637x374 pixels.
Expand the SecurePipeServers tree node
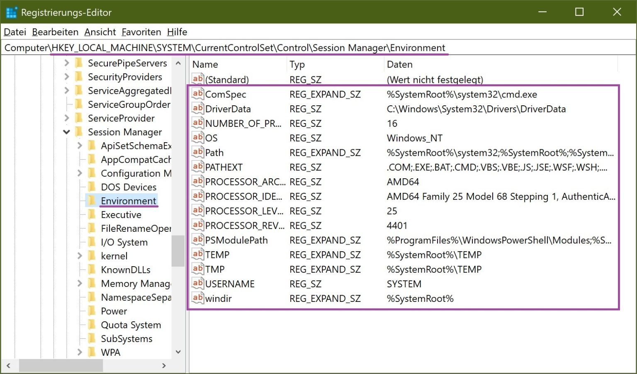(66, 63)
